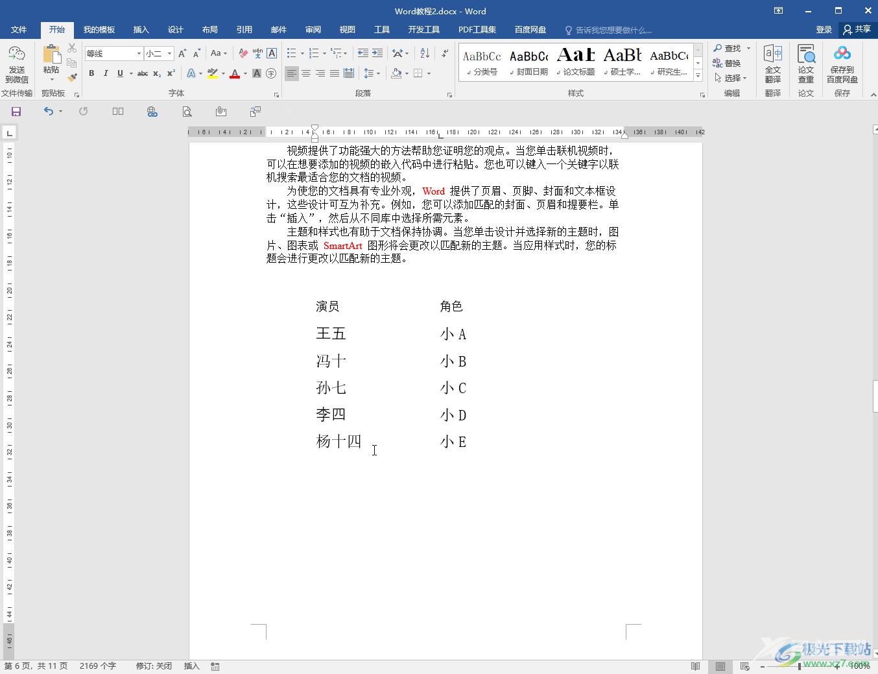Click the Replace (替换) icon

point(726,63)
